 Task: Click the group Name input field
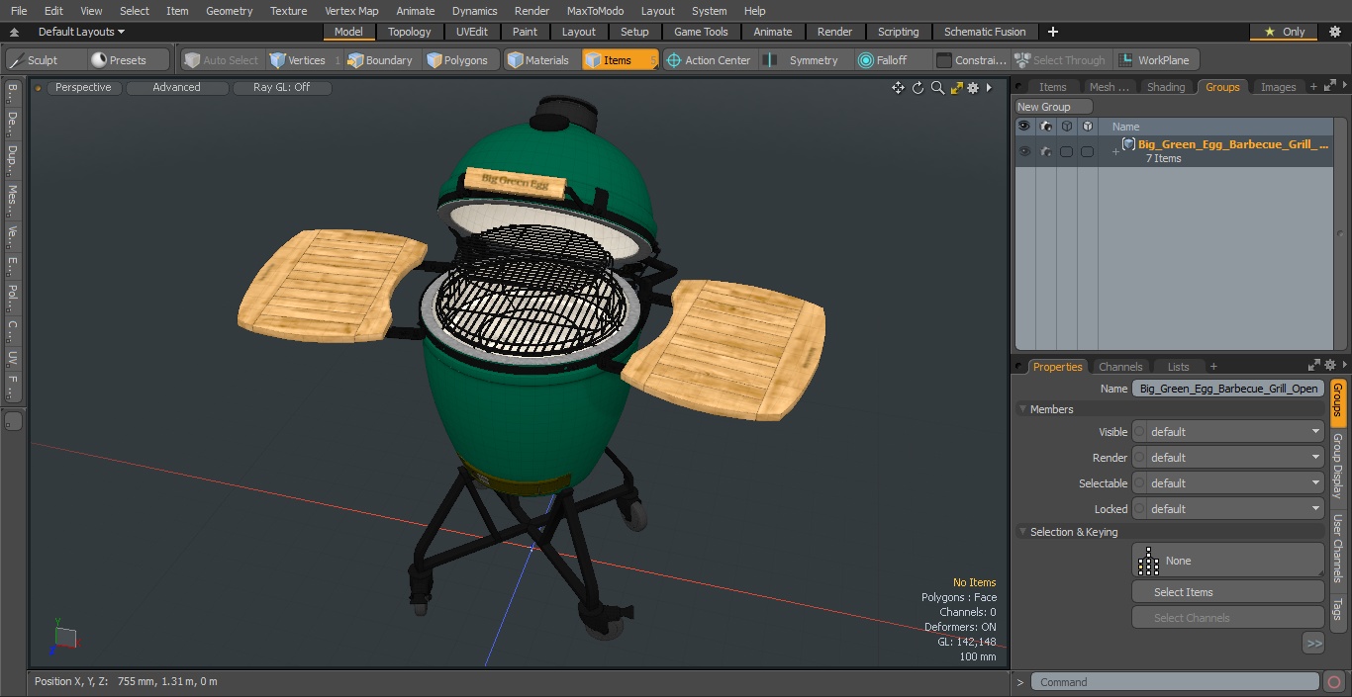1227,389
